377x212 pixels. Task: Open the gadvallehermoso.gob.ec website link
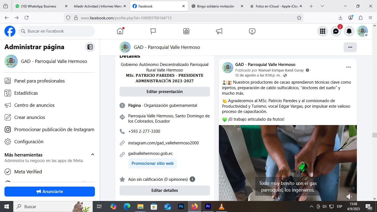(150, 153)
